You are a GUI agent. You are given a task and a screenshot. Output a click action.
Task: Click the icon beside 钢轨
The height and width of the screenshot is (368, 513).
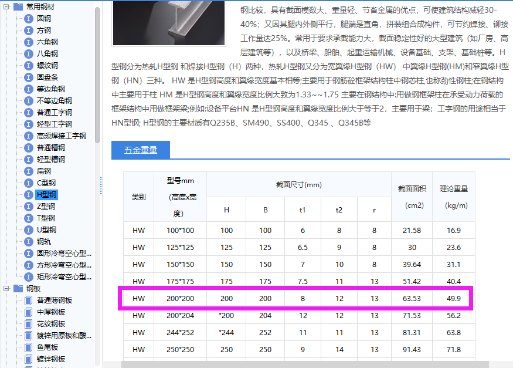click(x=29, y=242)
